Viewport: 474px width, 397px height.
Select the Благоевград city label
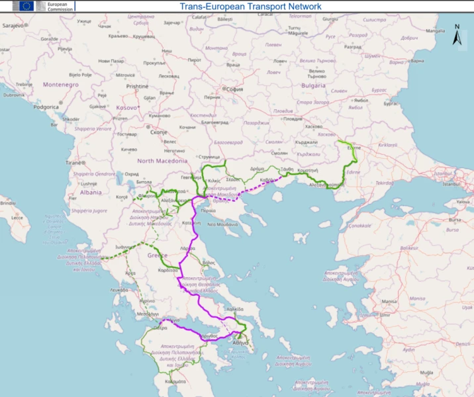(x=215, y=122)
